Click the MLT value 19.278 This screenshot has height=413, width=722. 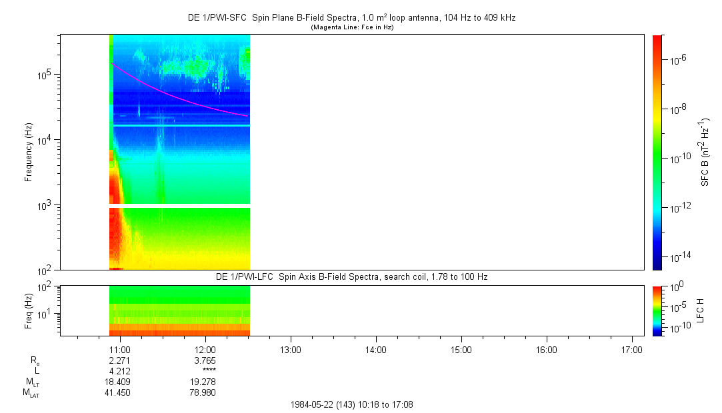[x=205, y=382]
